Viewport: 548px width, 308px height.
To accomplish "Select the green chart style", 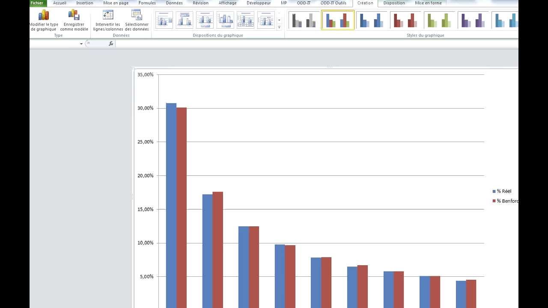I will tap(440, 20).
